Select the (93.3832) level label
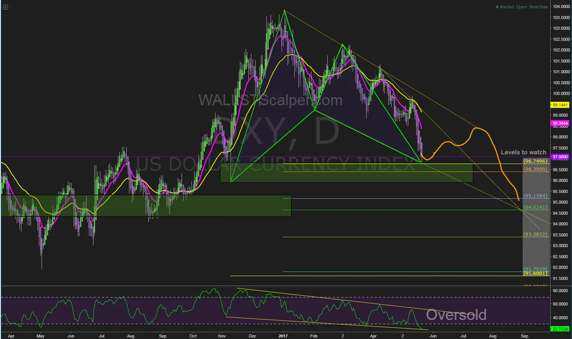Screen dimensions: 572x339 535,234
